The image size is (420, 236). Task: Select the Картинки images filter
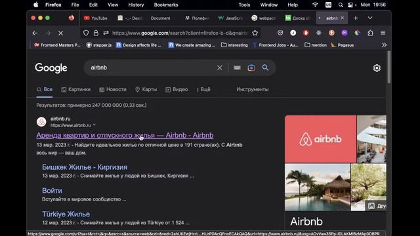(x=76, y=89)
